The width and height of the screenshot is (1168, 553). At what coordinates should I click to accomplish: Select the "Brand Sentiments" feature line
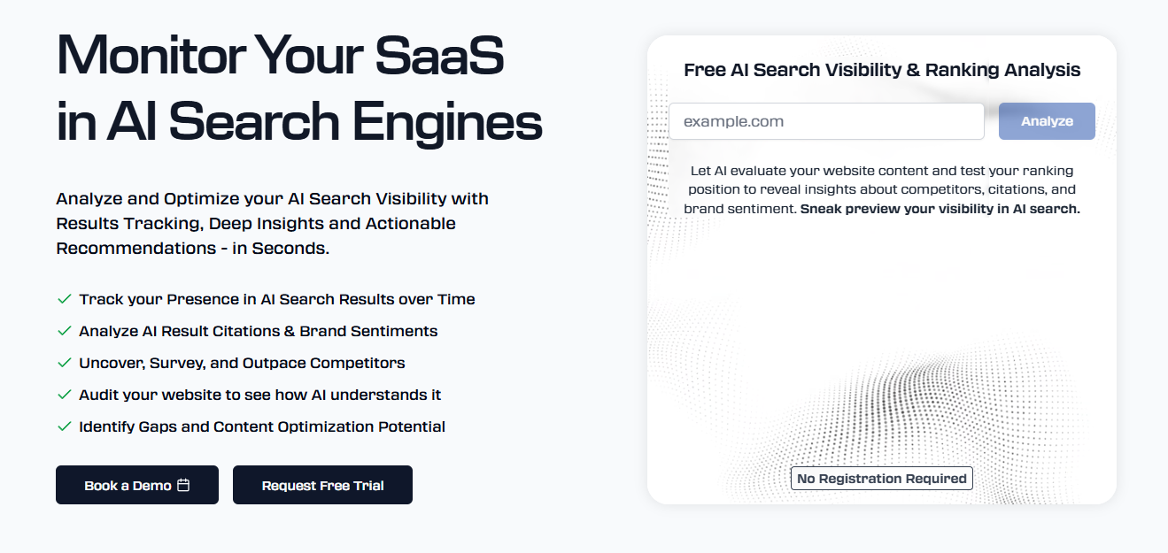tap(259, 331)
